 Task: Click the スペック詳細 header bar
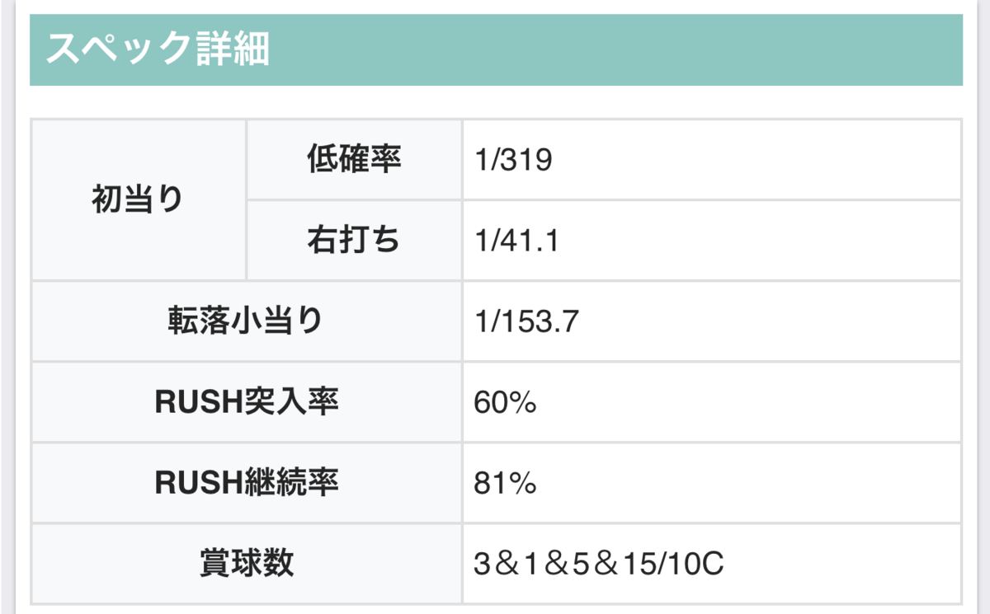point(496,49)
